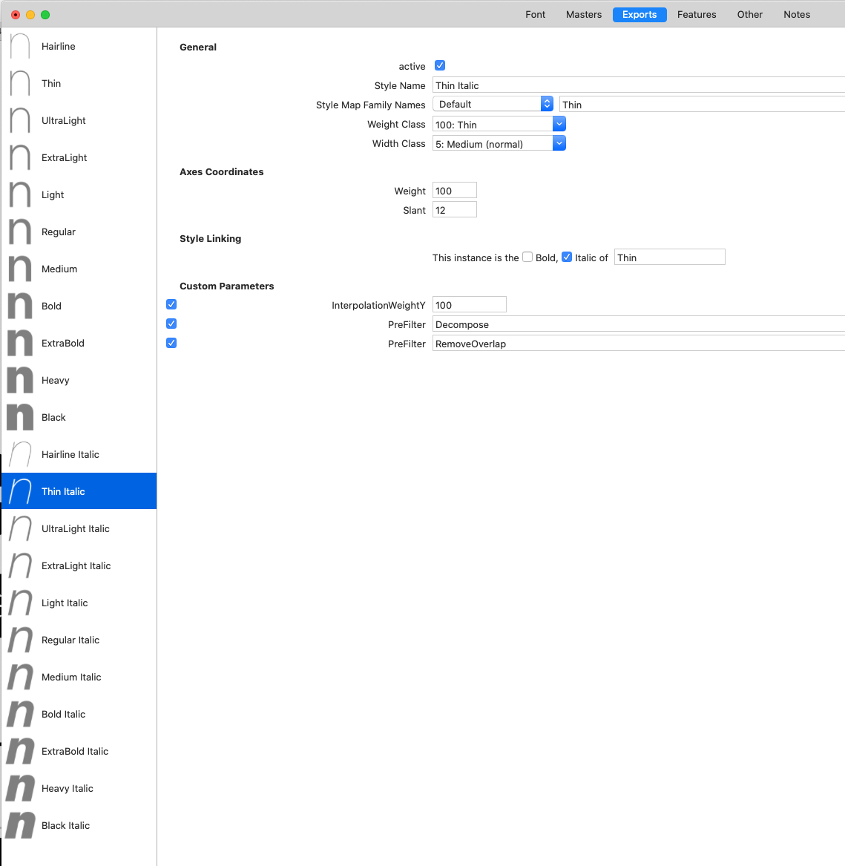Select the UltraLight instance in sidebar
The height and width of the screenshot is (866, 845).
(64, 120)
